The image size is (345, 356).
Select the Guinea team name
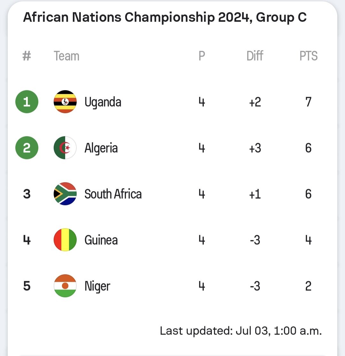[x=101, y=240]
